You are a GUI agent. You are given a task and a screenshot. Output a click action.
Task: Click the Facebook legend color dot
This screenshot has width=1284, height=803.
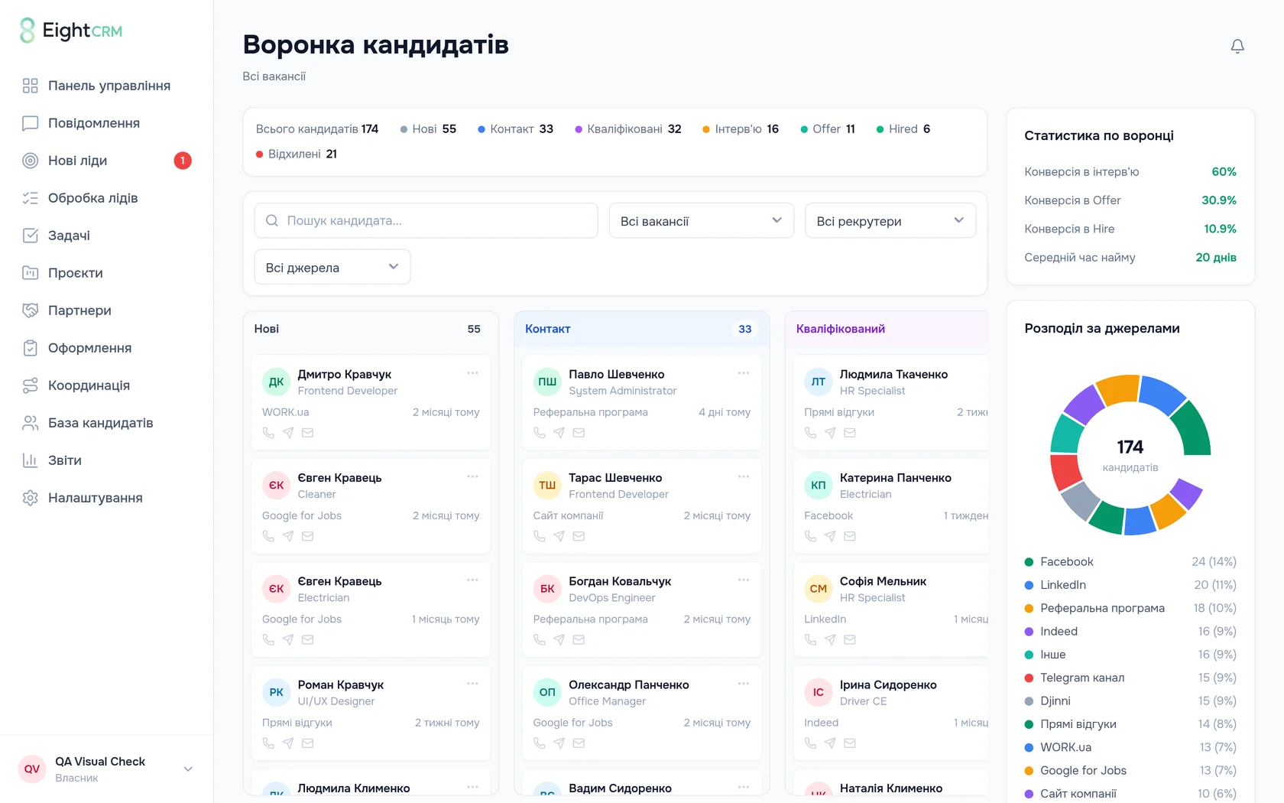coord(1029,562)
